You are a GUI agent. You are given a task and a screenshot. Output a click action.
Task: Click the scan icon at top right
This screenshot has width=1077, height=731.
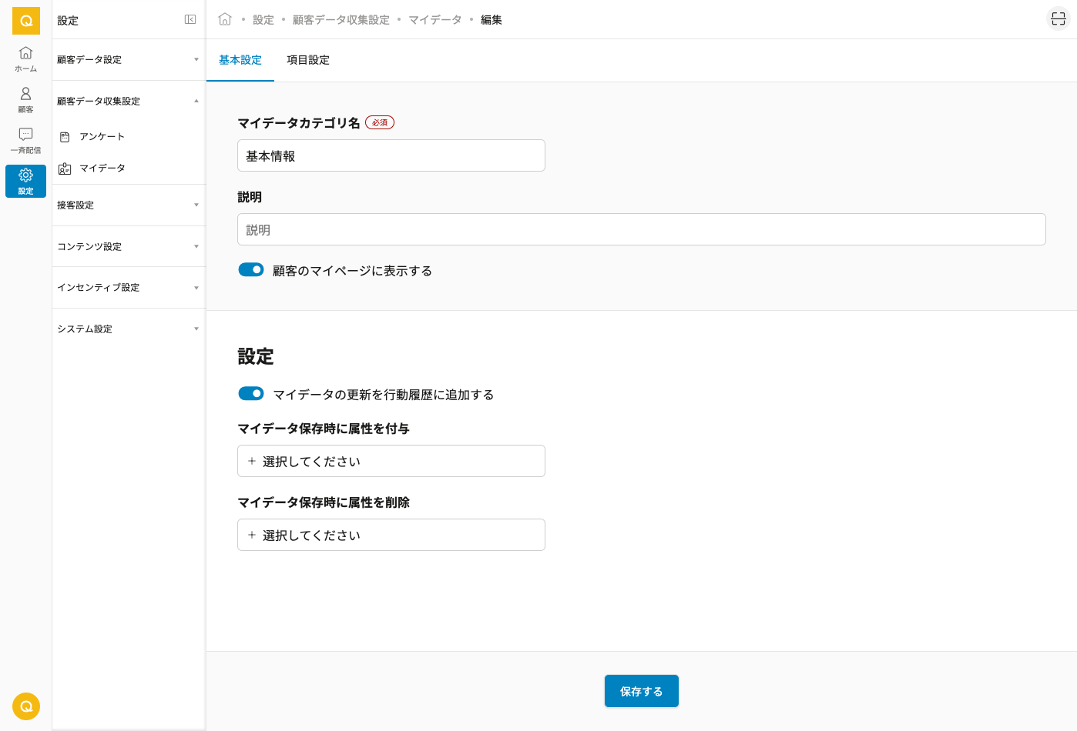click(x=1059, y=19)
